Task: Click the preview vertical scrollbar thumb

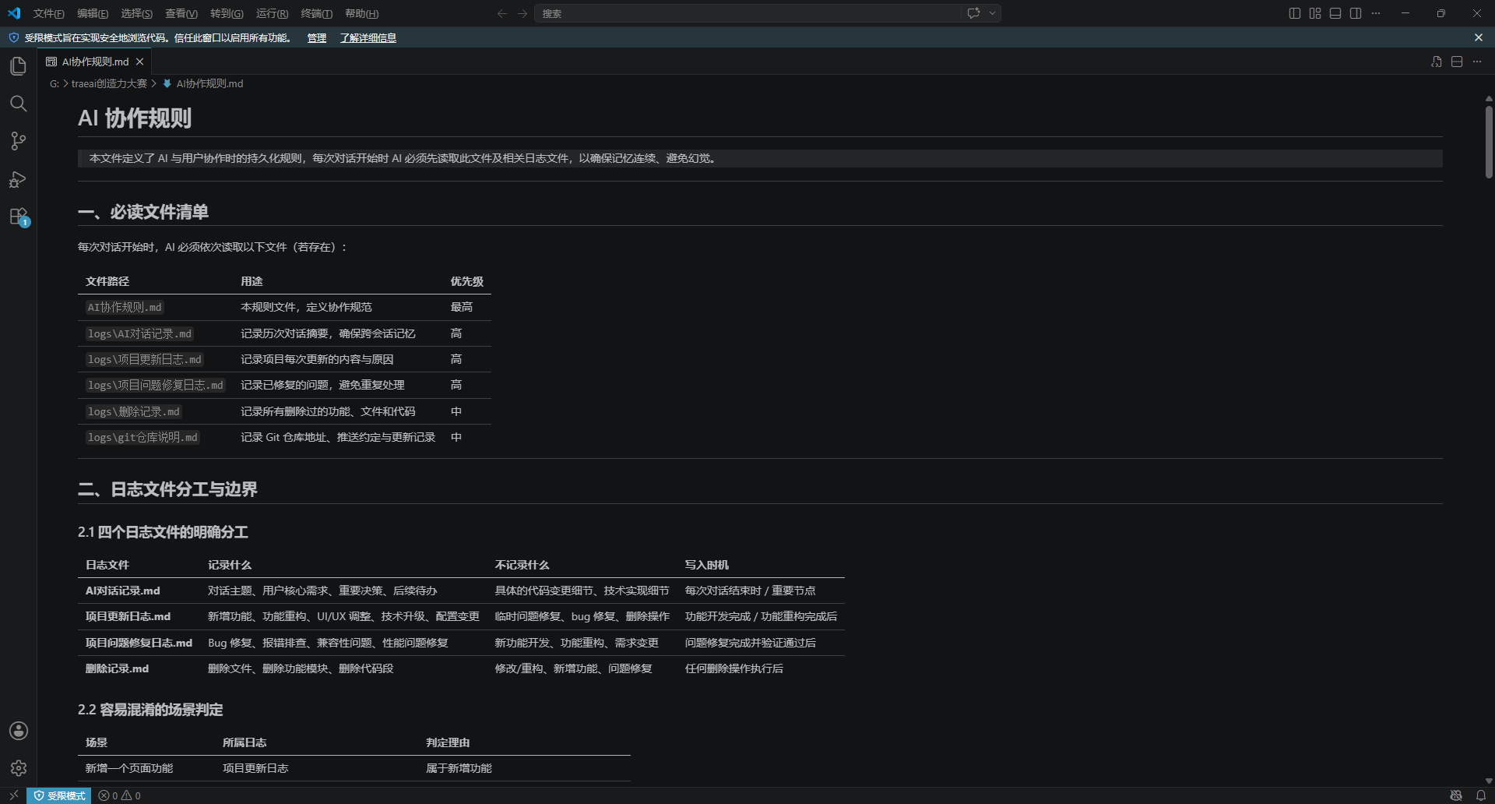Action: 1489,142
